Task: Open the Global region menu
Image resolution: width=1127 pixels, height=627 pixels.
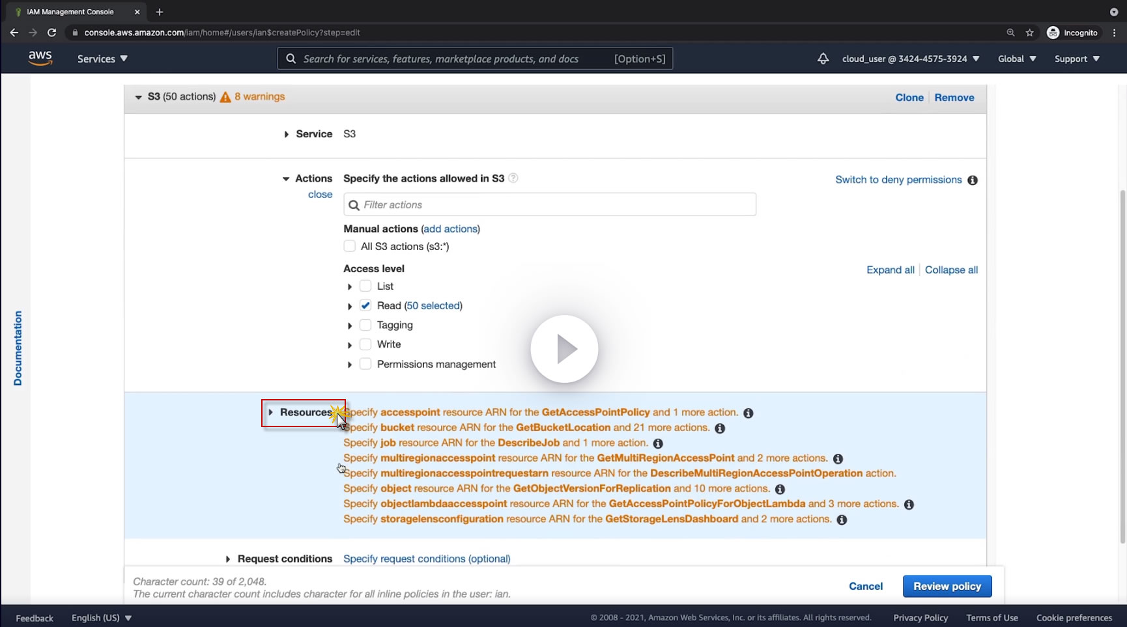Action: click(x=1017, y=59)
